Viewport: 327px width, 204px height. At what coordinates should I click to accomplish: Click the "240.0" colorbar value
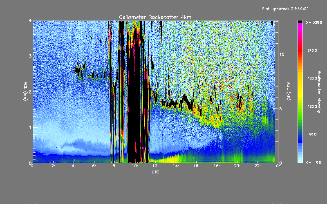[312, 50]
